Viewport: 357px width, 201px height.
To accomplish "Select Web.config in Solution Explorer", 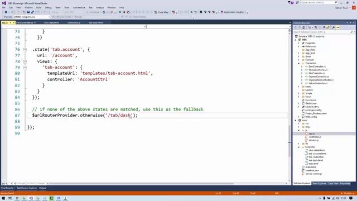I will point(311,117).
